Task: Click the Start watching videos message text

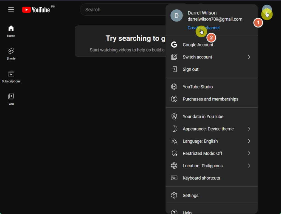Action: (127, 50)
